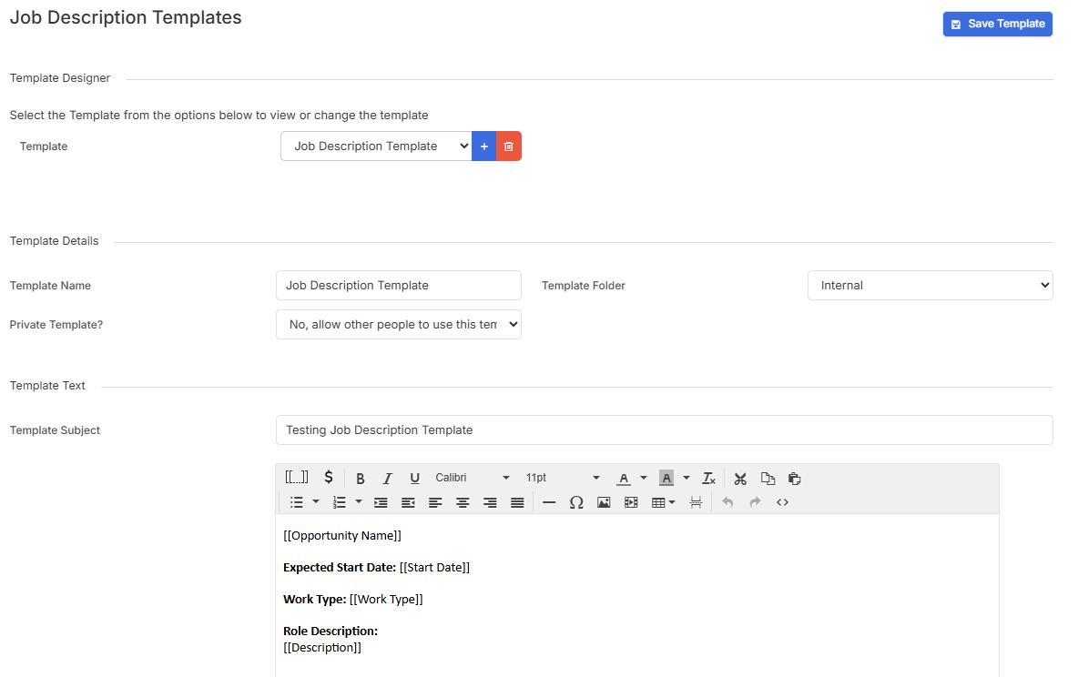Insert a numbered list
This screenshot has width=1078, height=677.
tap(339, 502)
